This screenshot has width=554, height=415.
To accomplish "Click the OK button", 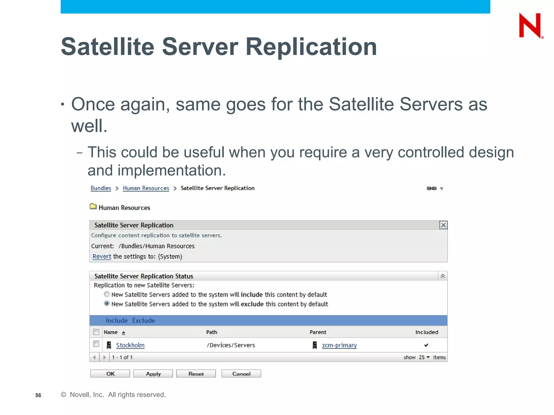I will coord(110,374).
